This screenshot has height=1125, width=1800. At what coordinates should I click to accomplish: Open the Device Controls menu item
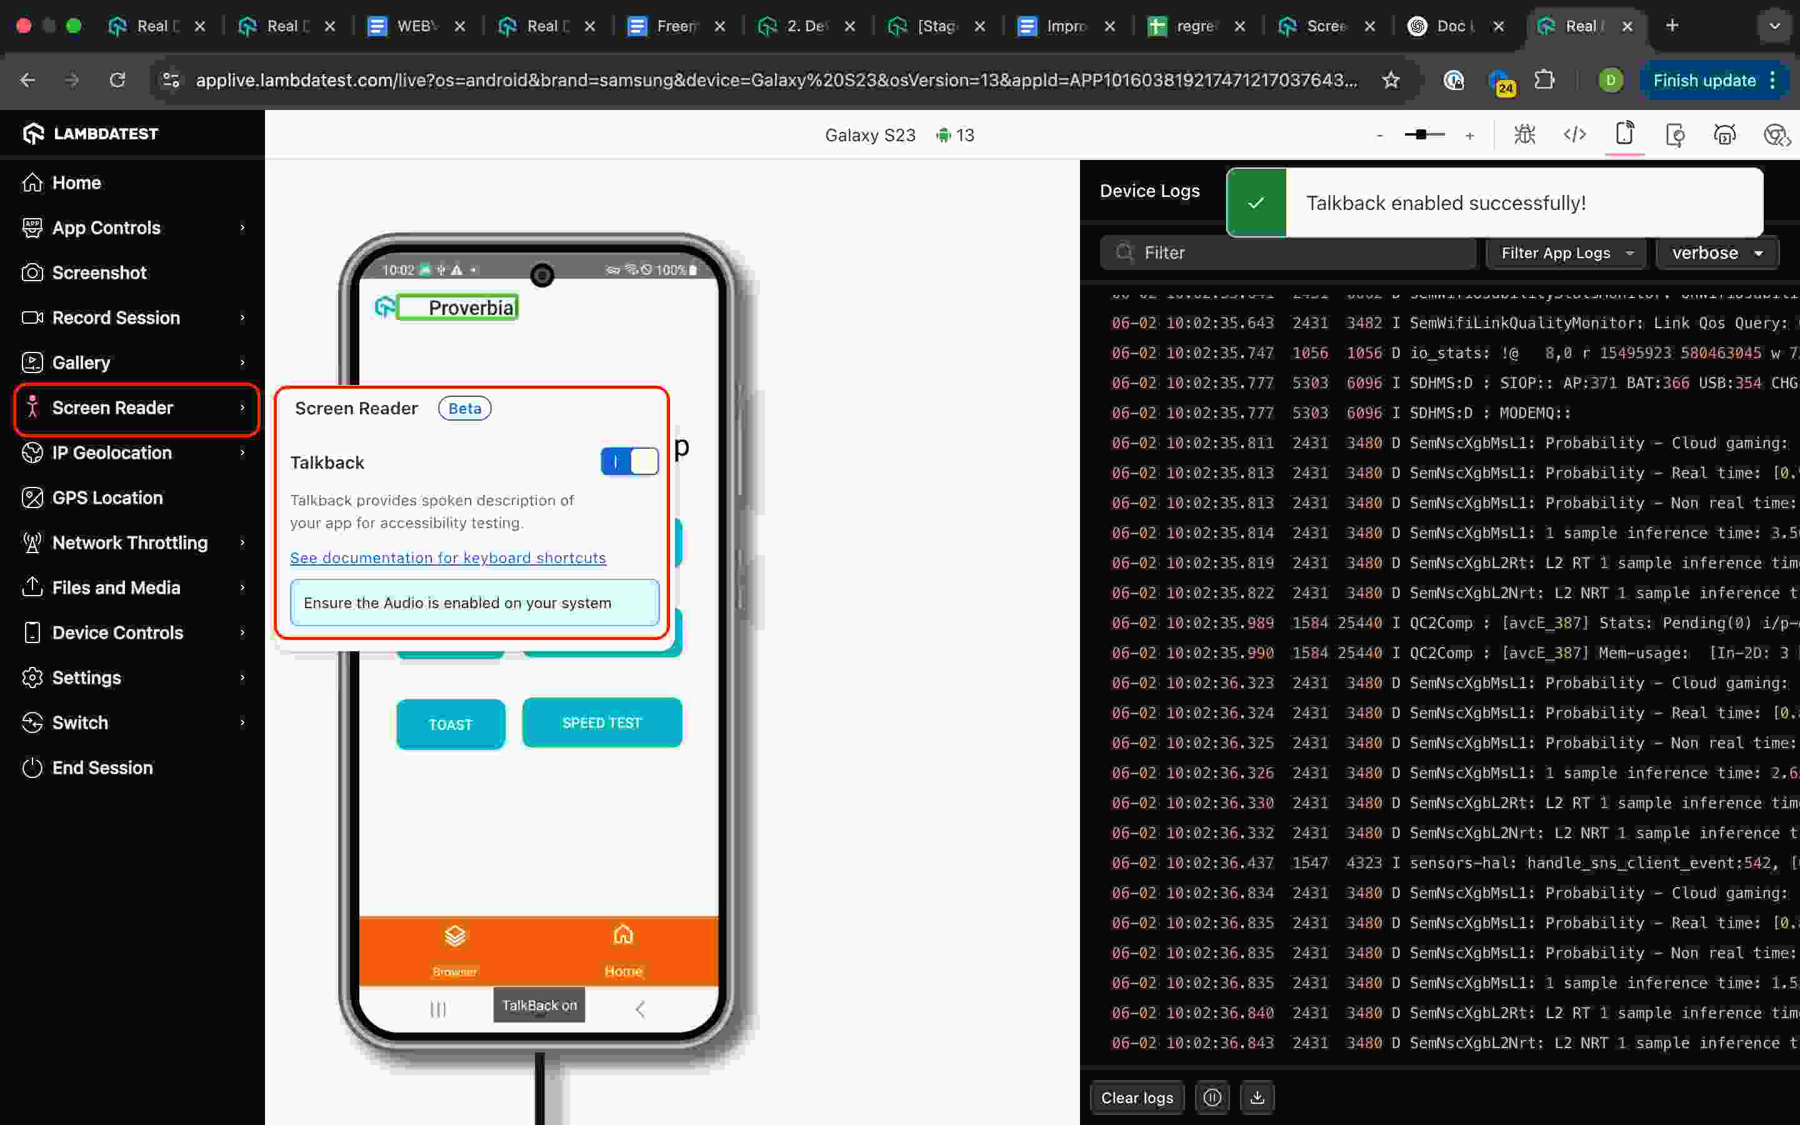pyautogui.click(x=117, y=632)
